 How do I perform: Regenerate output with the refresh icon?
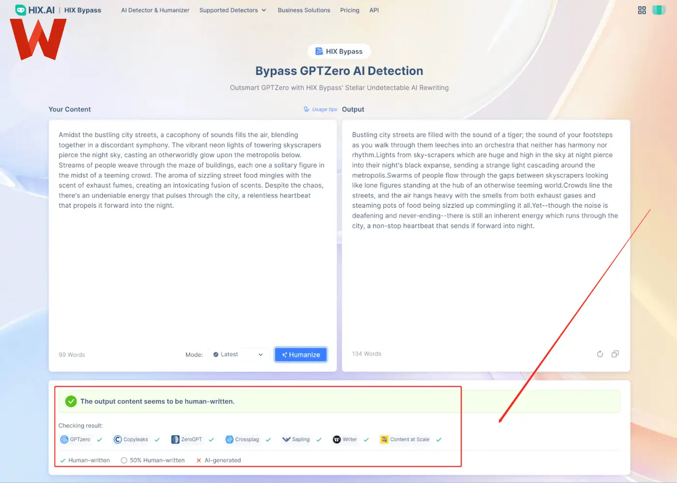600,354
